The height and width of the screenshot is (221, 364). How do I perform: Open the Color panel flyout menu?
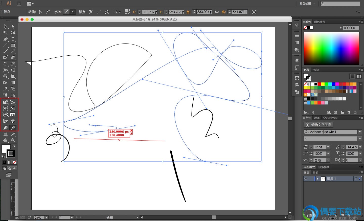[x=361, y=22]
